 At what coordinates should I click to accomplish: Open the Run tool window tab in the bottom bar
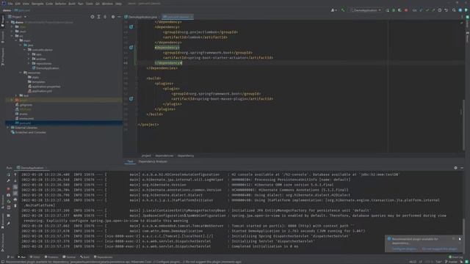21,257
